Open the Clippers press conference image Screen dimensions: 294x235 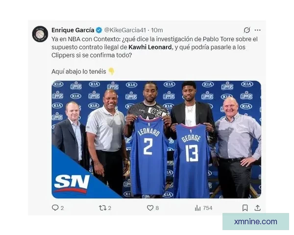pos(156,140)
